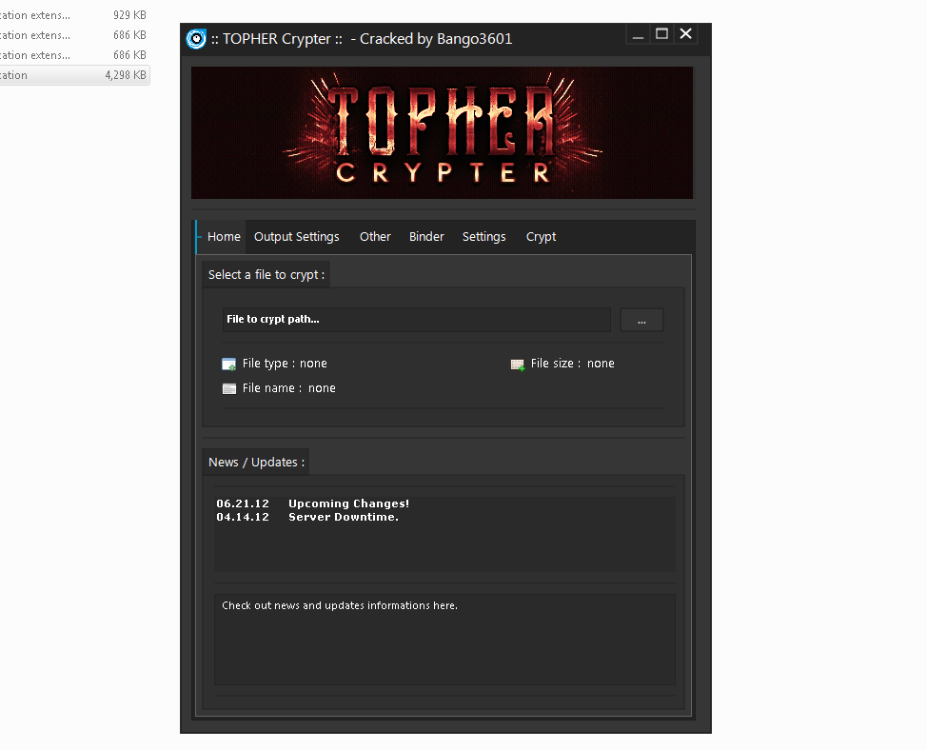Open the Settings tab
The height and width of the screenshot is (750, 927).
click(x=483, y=237)
